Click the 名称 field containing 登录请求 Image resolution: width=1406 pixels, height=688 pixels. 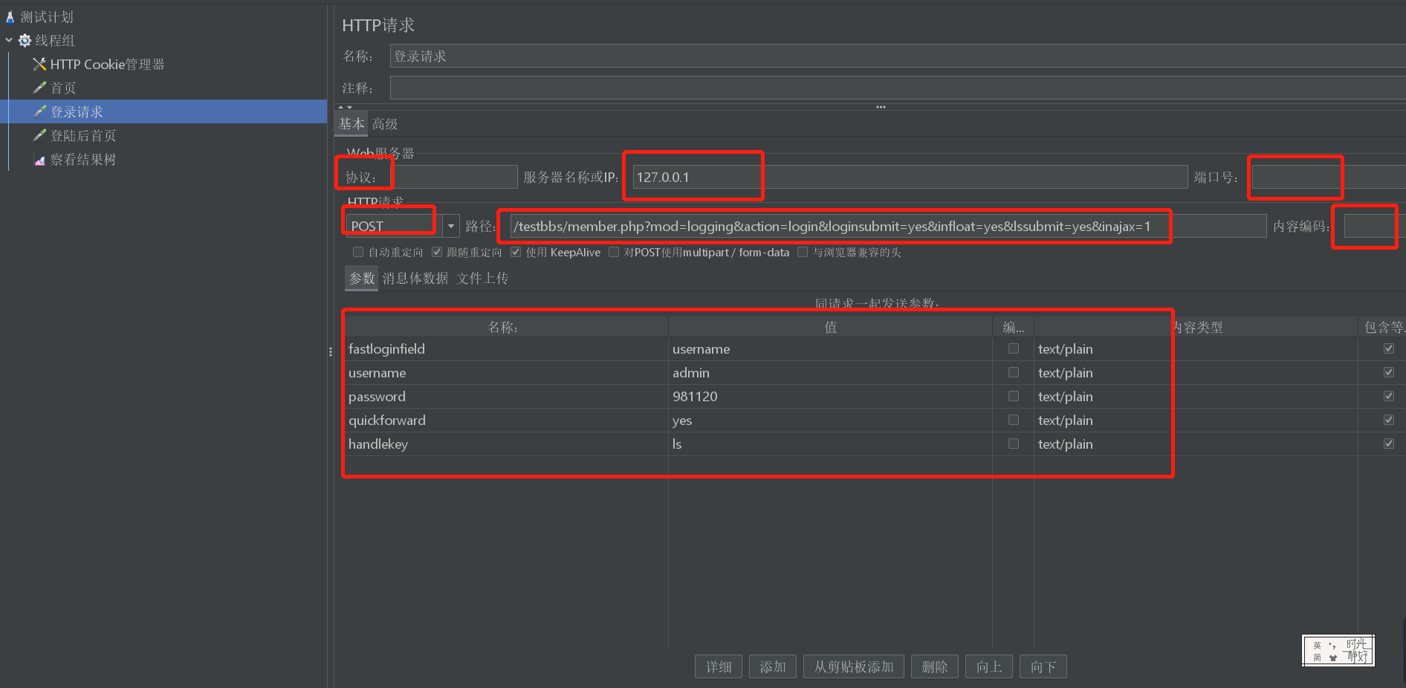[898, 56]
